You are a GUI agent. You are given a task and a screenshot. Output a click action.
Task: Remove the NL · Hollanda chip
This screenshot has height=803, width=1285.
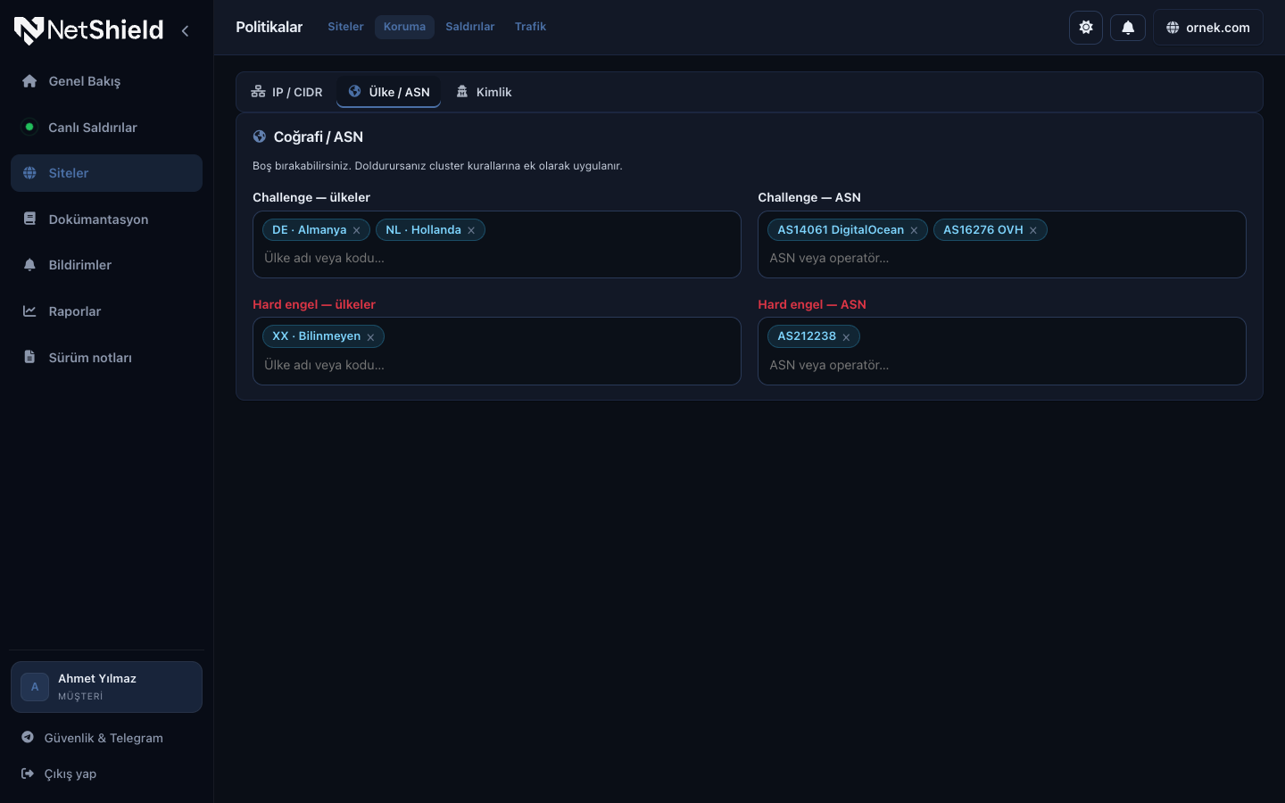click(x=471, y=230)
